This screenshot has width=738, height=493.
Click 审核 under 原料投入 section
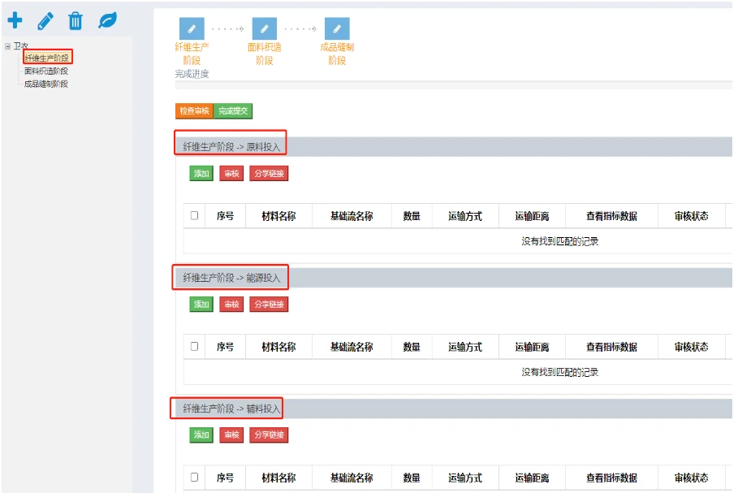coord(231,173)
